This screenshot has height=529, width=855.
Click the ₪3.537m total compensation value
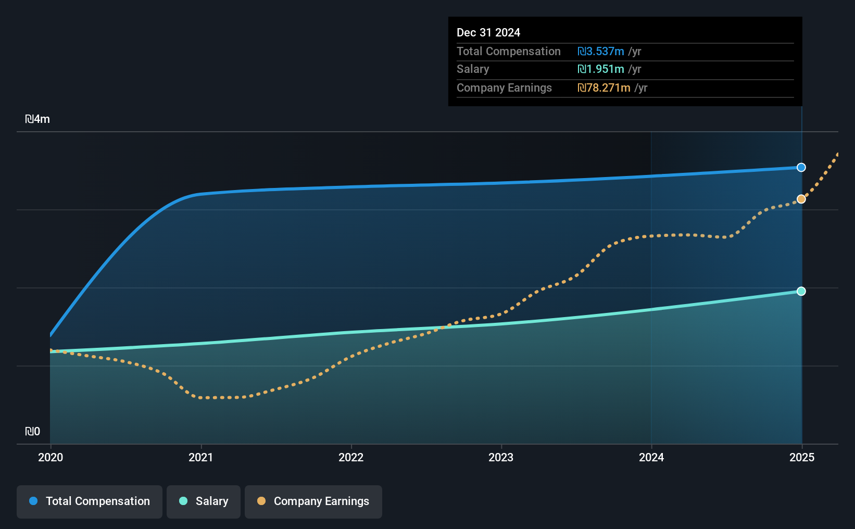[x=601, y=51]
